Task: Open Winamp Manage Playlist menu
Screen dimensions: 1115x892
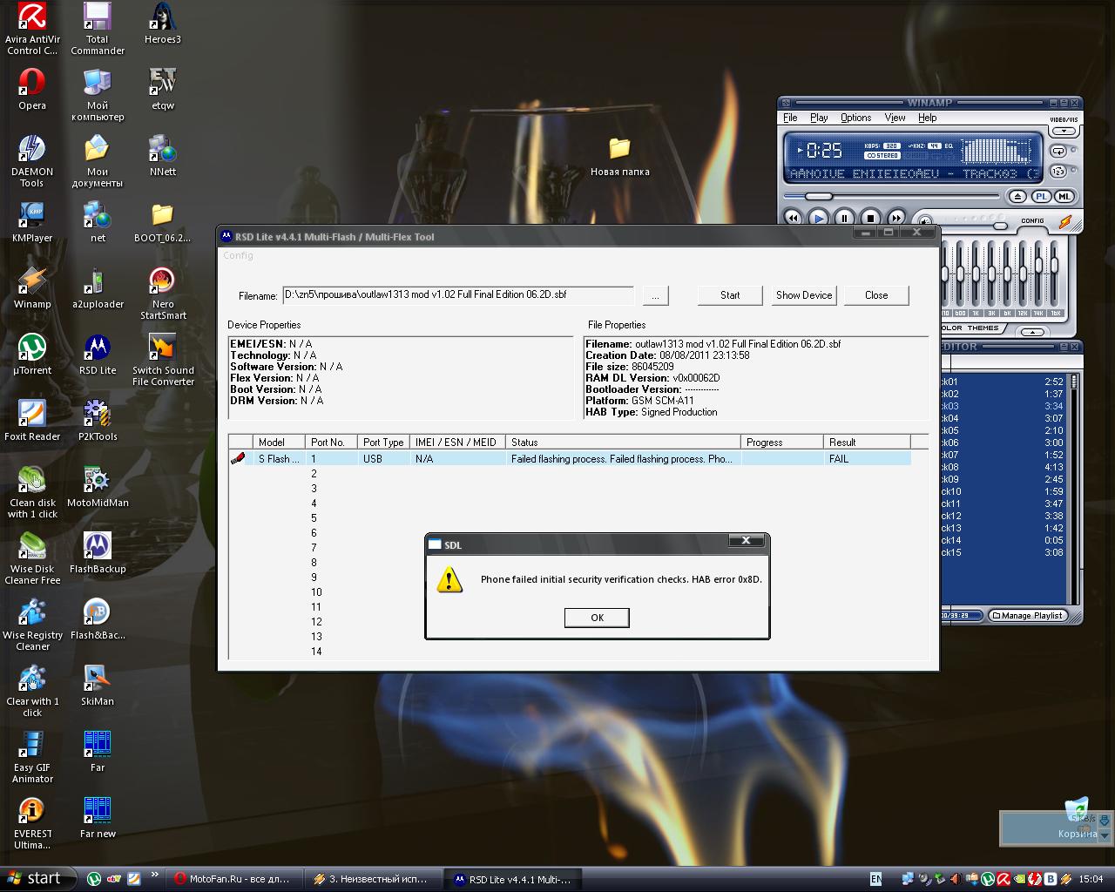Action: click(x=1029, y=615)
